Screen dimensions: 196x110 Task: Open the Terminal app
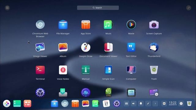click(x=40, y=70)
